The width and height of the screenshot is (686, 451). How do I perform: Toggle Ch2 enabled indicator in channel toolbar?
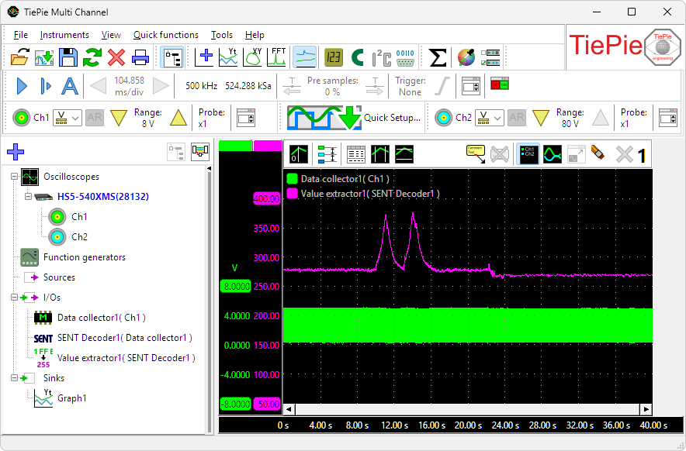pos(444,118)
